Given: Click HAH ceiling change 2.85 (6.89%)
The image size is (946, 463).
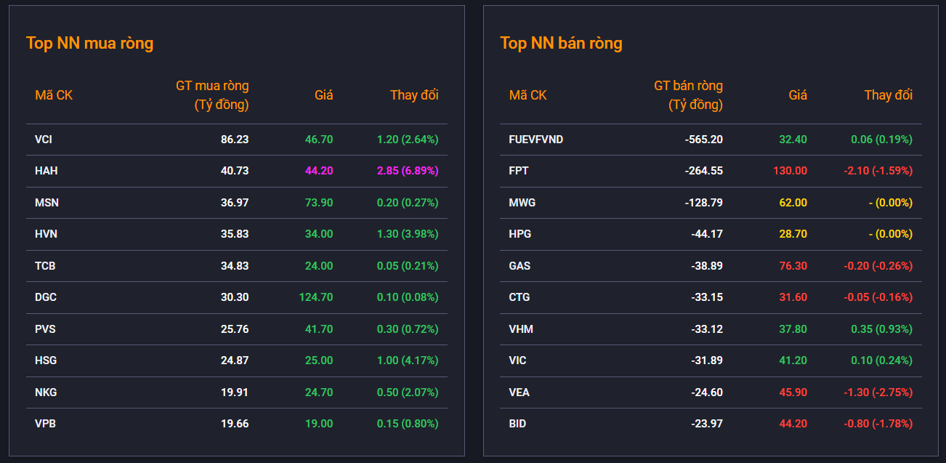Looking at the screenshot, I should [408, 171].
